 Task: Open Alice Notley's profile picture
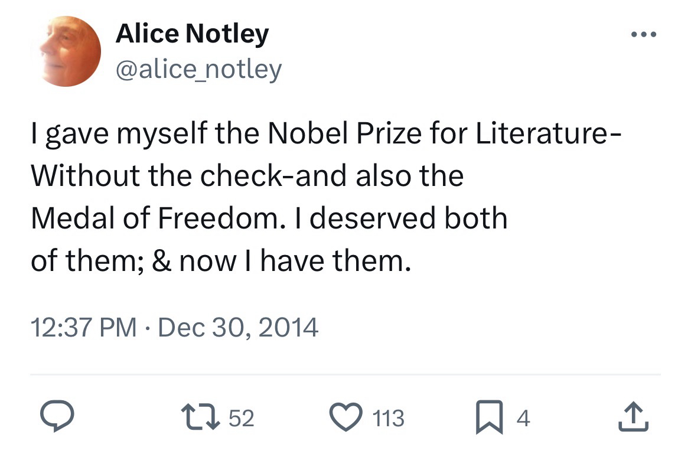coord(70,51)
